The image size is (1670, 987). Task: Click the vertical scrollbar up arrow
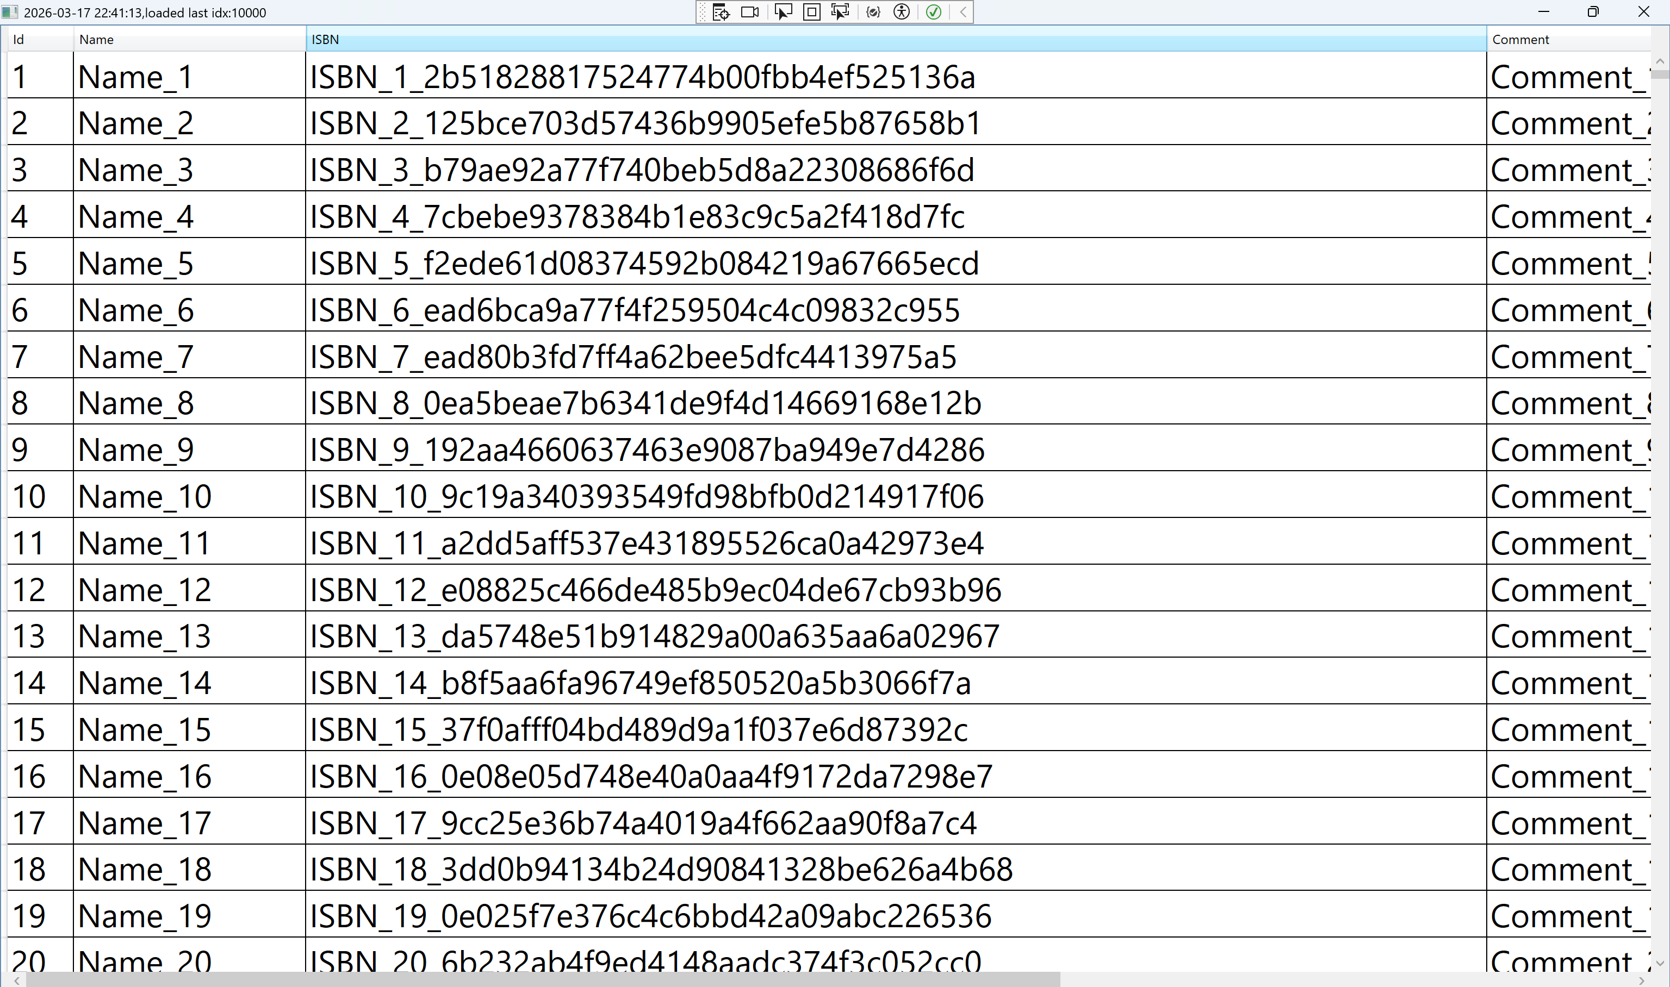1660,60
